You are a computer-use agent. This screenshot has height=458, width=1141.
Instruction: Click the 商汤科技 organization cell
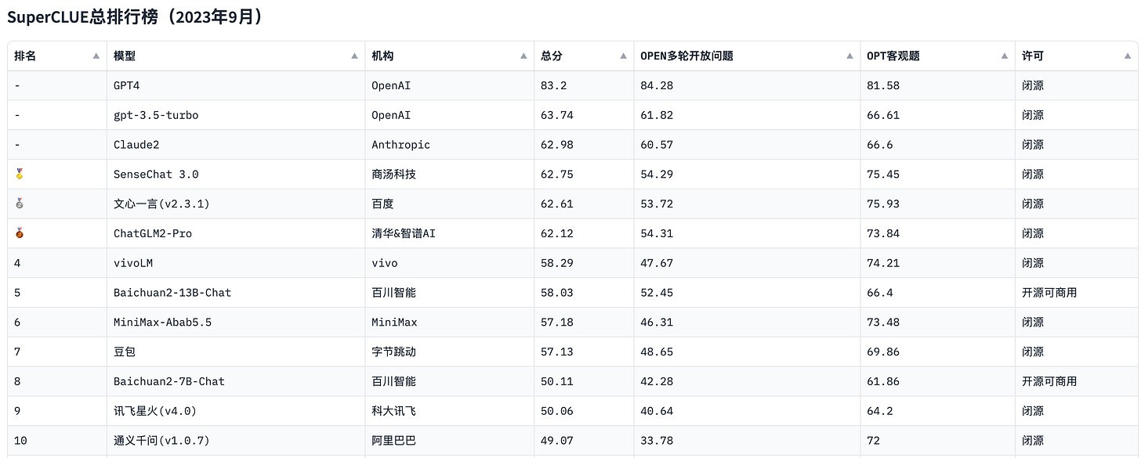click(450, 175)
